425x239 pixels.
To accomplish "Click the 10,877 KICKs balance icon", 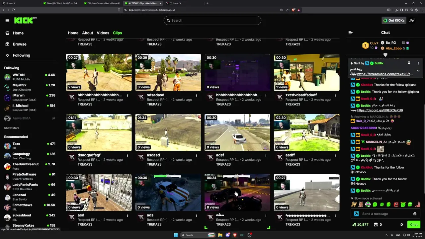I will tap(354, 225).
